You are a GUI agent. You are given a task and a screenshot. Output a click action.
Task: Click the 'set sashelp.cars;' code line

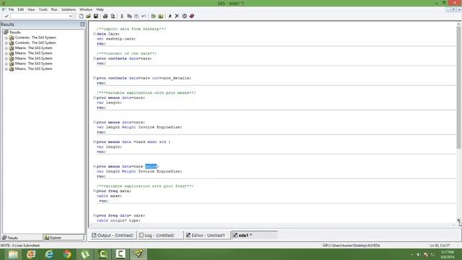point(116,39)
